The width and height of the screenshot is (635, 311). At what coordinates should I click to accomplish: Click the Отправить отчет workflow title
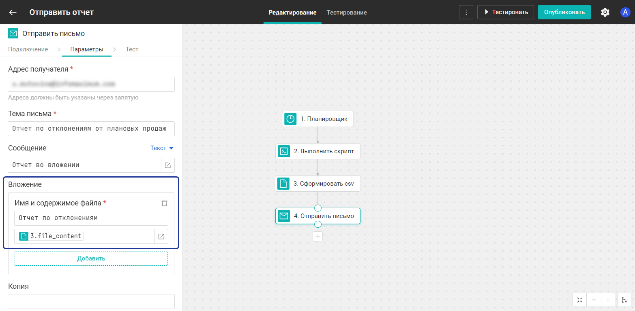tap(62, 13)
